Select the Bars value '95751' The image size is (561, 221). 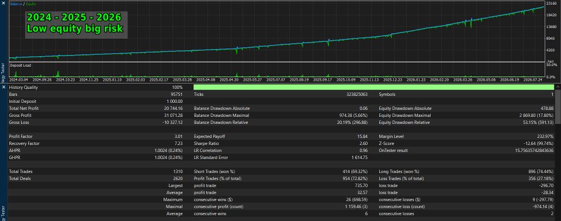pos(176,94)
